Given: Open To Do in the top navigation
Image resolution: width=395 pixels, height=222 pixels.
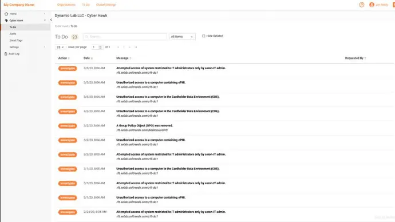Looking at the screenshot, I should pyautogui.click(x=86, y=5).
